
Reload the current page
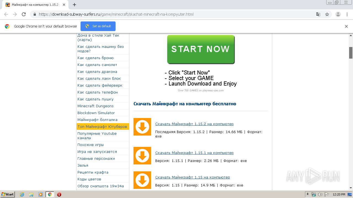point(24,14)
